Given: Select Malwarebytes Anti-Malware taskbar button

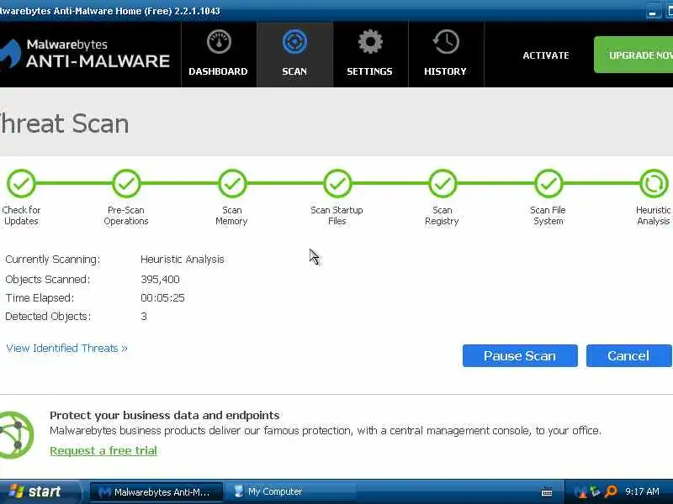Looking at the screenshot, I should (156, 492).
